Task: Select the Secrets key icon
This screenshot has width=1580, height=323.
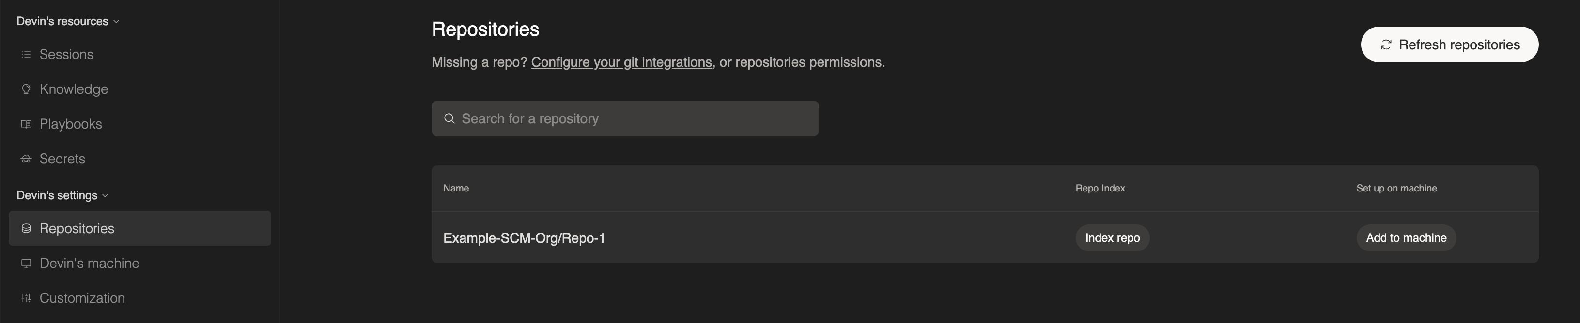Action: [x=26, y=159]
